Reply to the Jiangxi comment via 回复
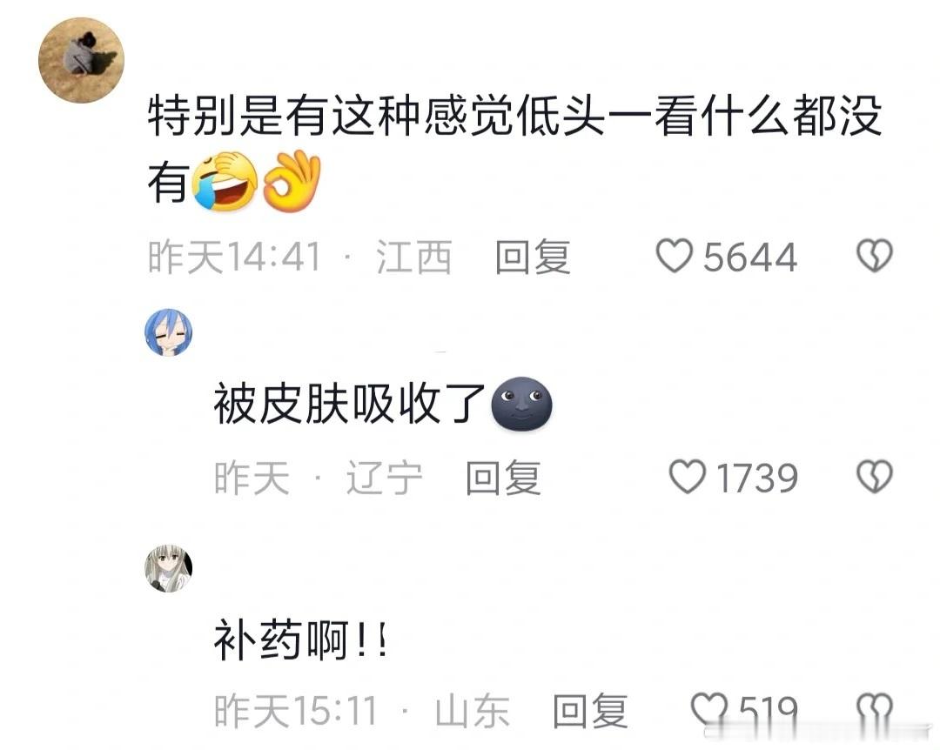This screenshot has width=940, height=750. 533,257
